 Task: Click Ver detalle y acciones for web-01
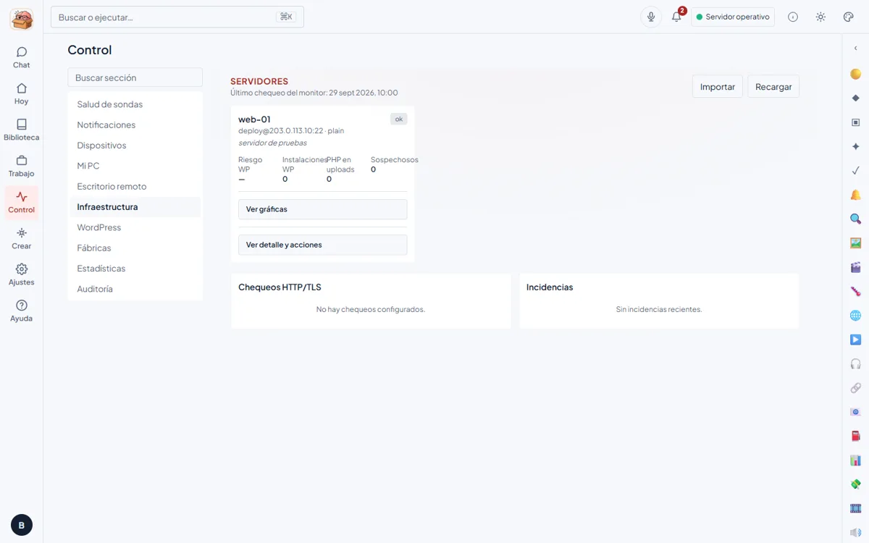pos(323,245)
